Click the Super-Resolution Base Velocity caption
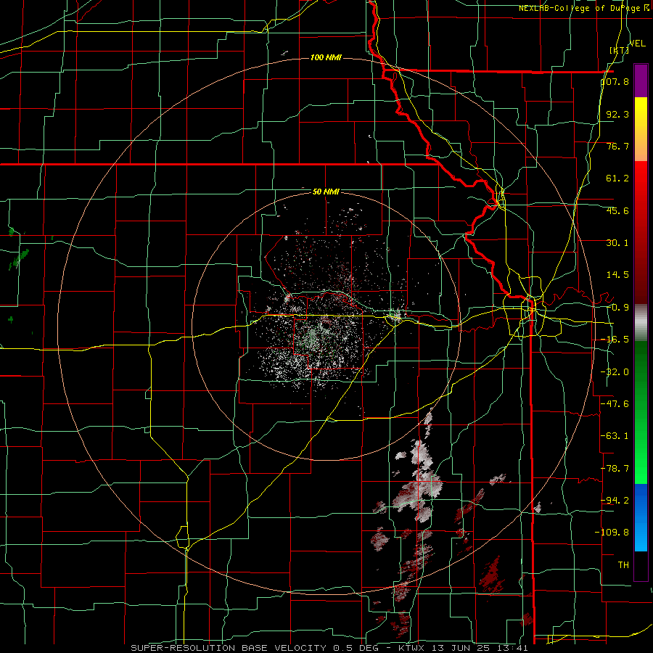 [329, 648]
